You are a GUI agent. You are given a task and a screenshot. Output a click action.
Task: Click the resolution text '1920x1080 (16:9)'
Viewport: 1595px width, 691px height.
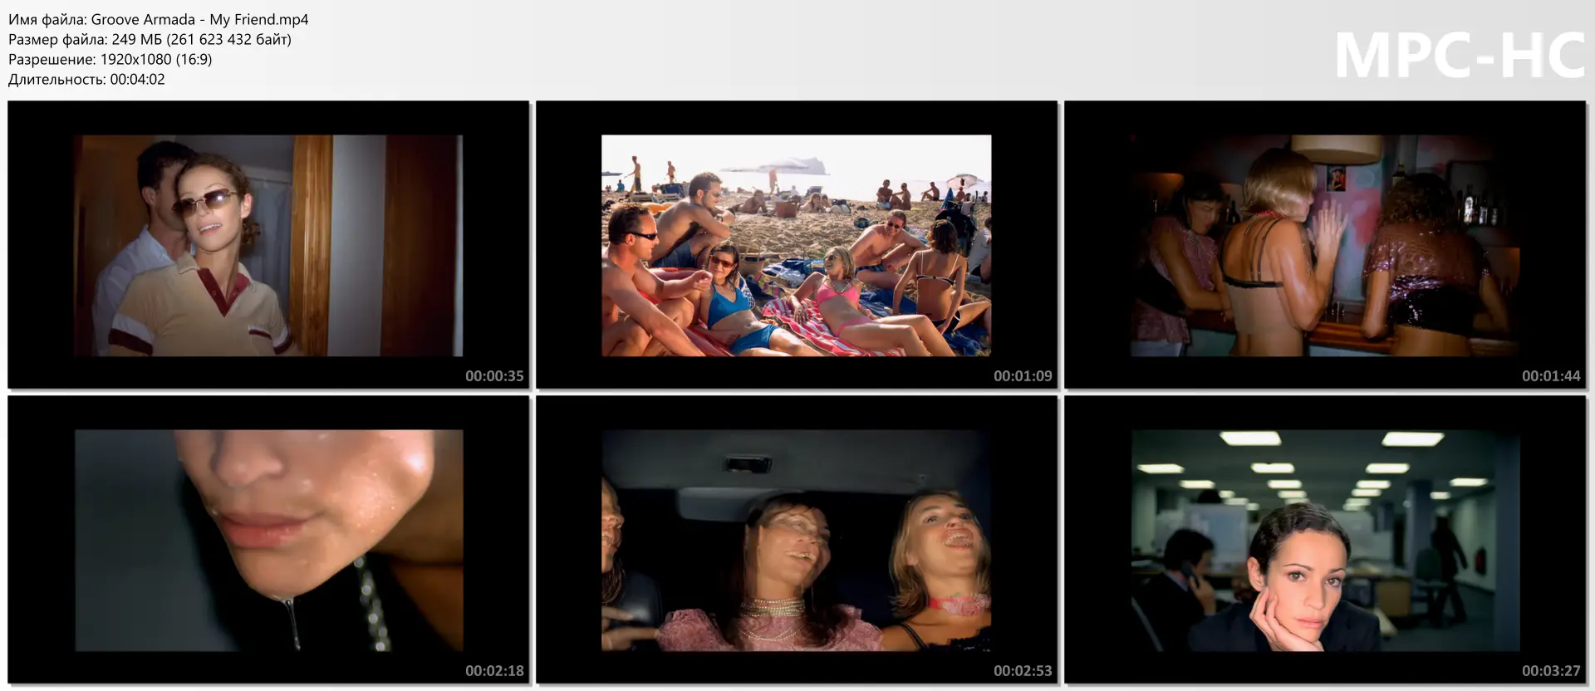[x=156, y=59]
